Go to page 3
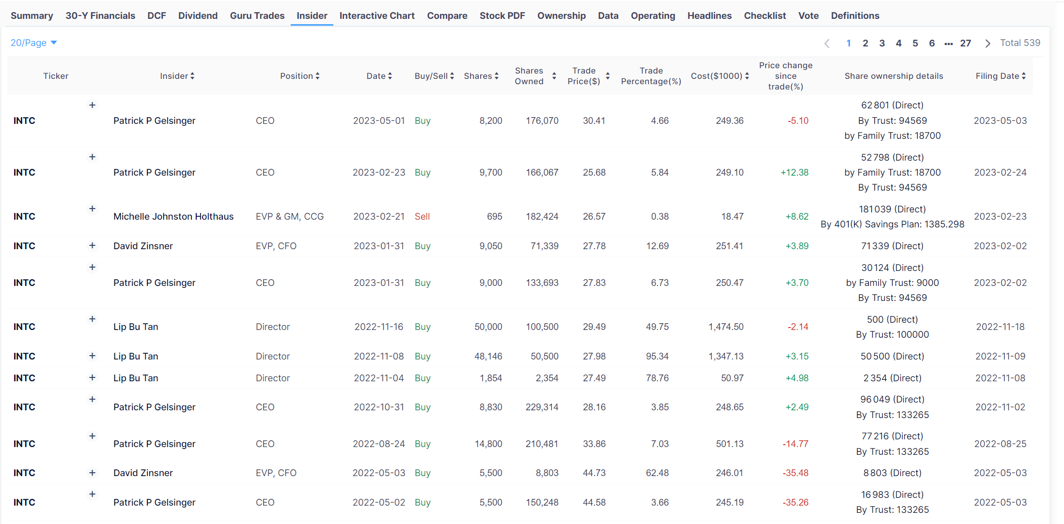Screen dimensions: 1064x524 tap(882, 43)
